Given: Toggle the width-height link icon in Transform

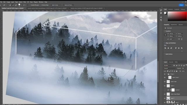Looking at the screenshot, I should click(x=165, y=35).
